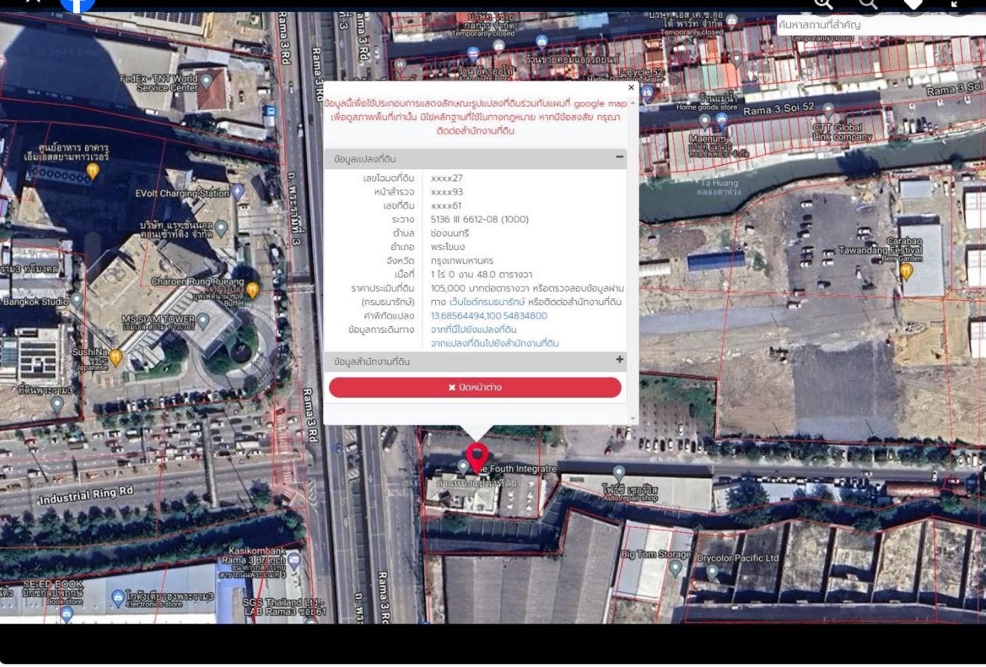This screenshot has width=986, height=667.
Task: Select the EVolt Charging Station map marker
Action: pyautogui.click(x=237, y=192)
